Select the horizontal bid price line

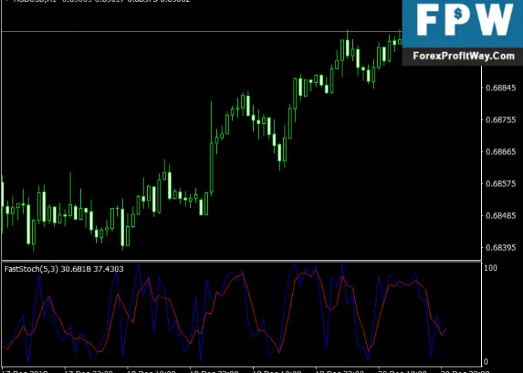pos(202,31)
